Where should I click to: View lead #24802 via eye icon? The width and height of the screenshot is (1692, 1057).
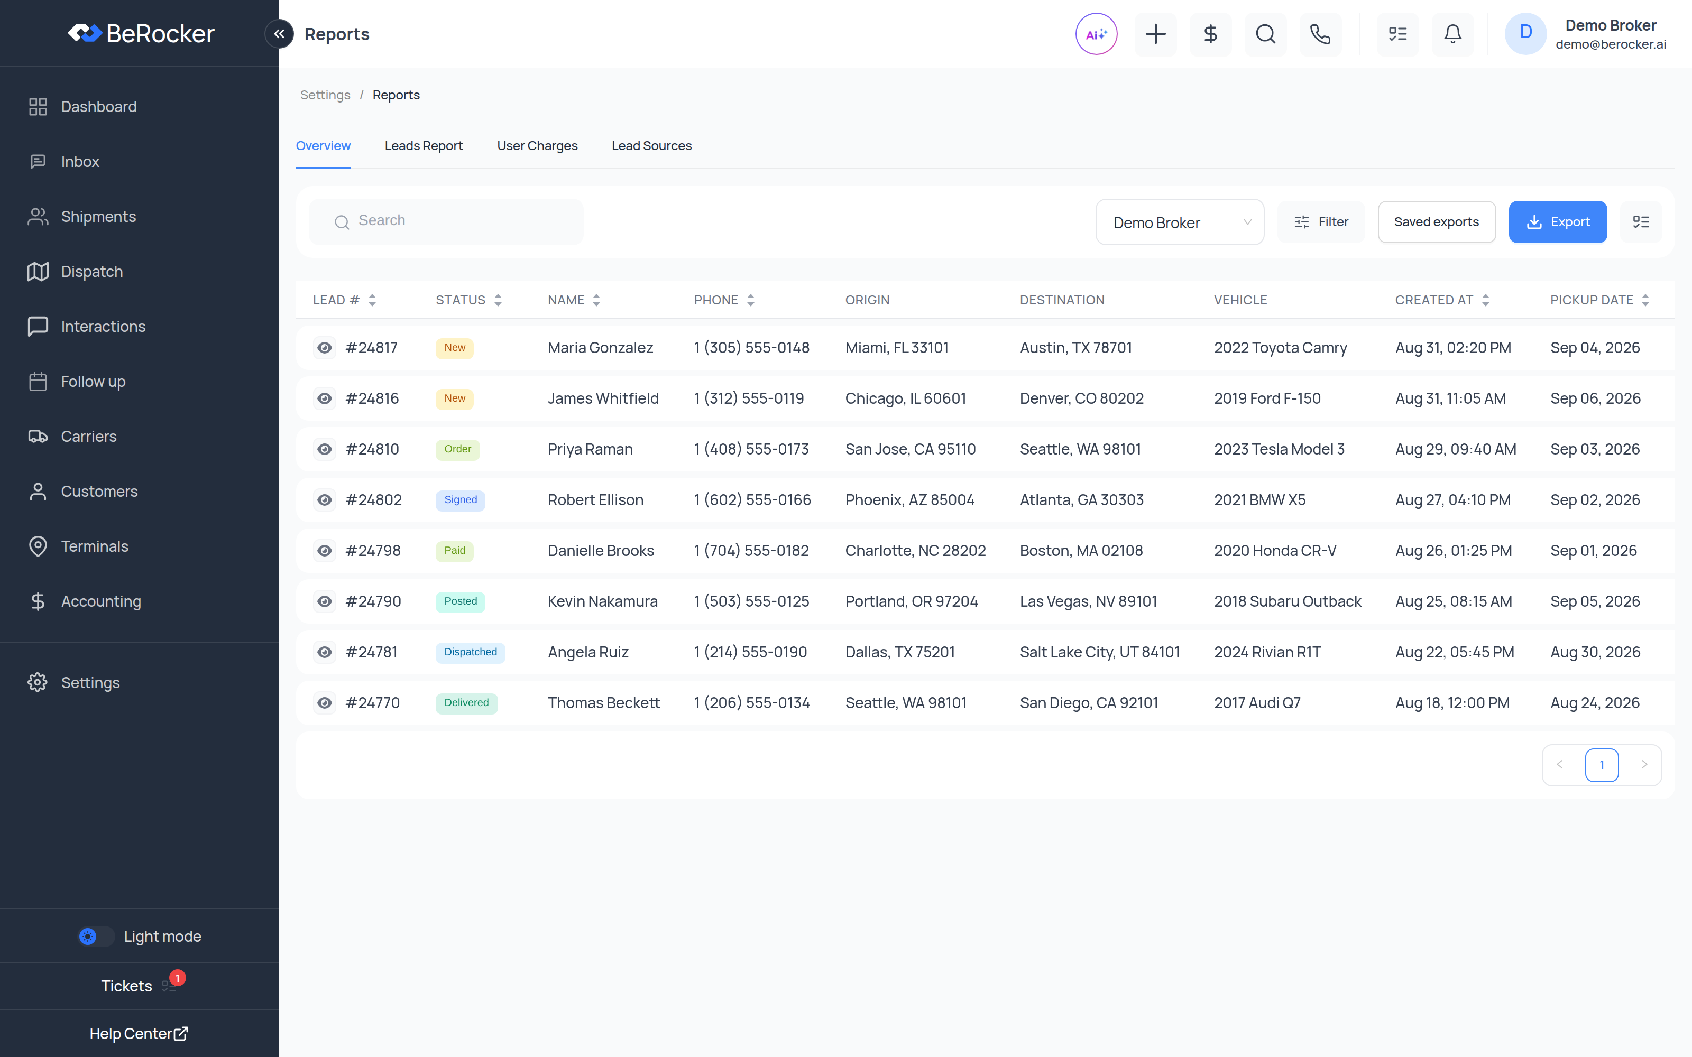(324, 500)
